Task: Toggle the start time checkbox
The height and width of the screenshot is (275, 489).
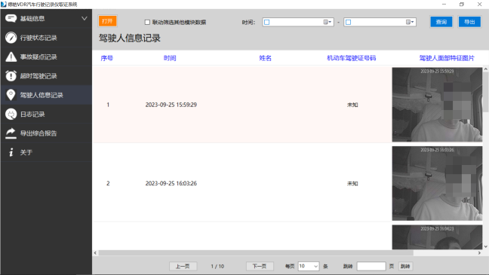Action: (266, 22)
